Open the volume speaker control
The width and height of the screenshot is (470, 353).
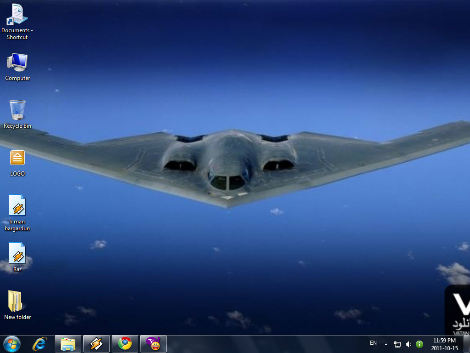(x=408, y=344)
